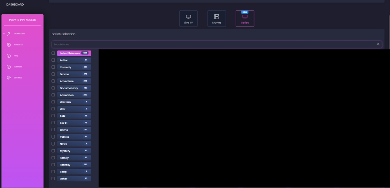Enable the Sci-Fi category checkbox
Viewport: 390px width, 188px height.
[x=53, y=123]
